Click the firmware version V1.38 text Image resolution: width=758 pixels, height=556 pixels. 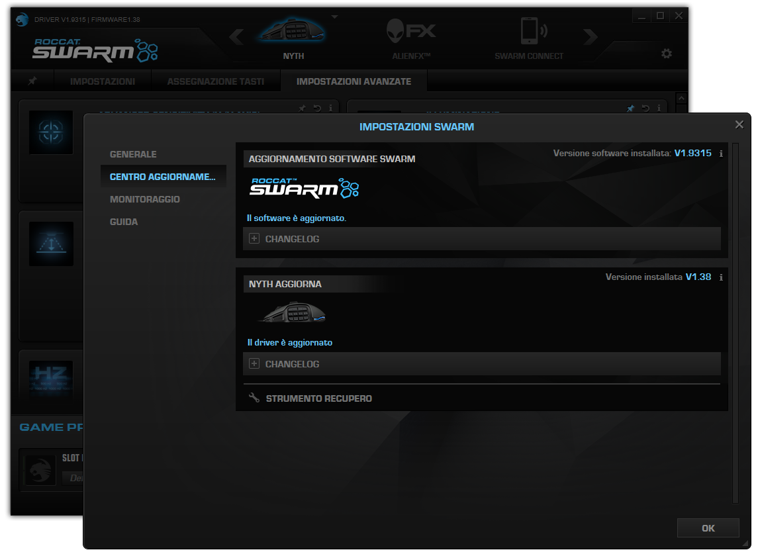tap(698, 277)
